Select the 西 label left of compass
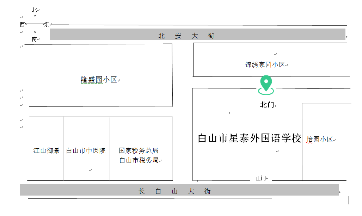The height and width of the screenshot is (216, 362). click(x=23, y=24)
